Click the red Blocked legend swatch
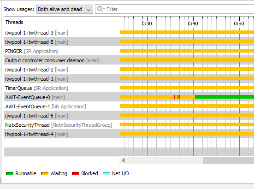 click(x=76, y=173)
